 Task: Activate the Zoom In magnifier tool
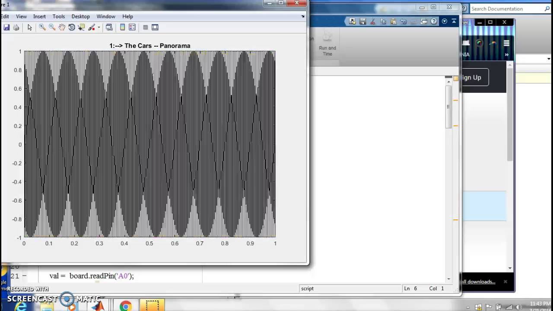42,27
